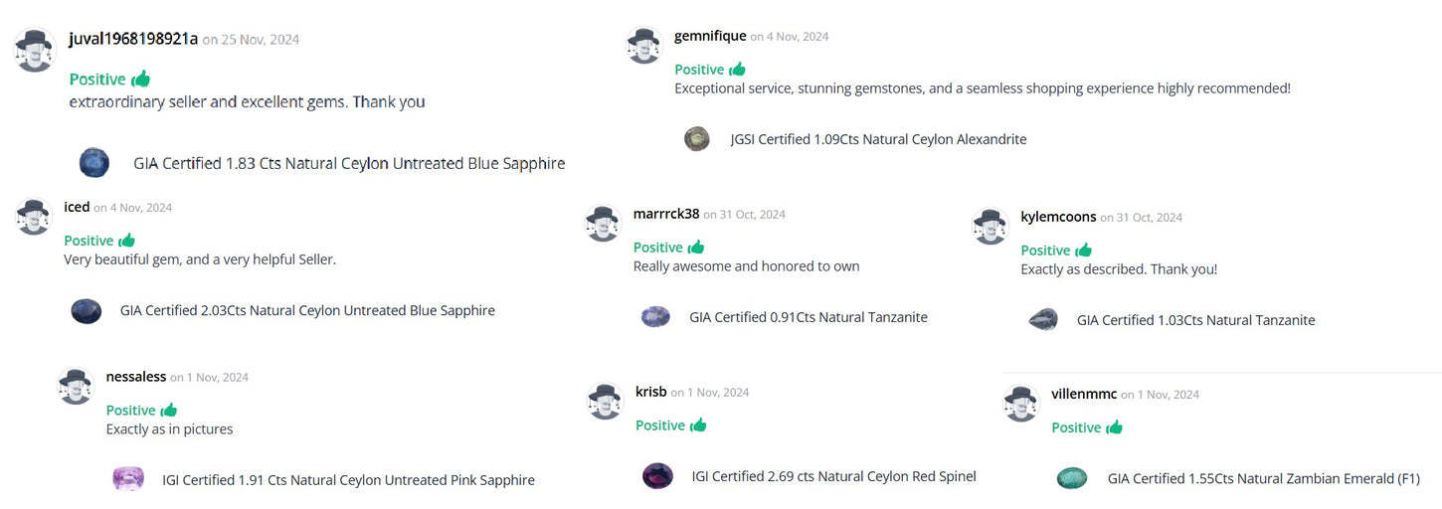Viewport: 1442px width, 509px height.
Task: Click the username gemnifique
Action: coord(710,36)
